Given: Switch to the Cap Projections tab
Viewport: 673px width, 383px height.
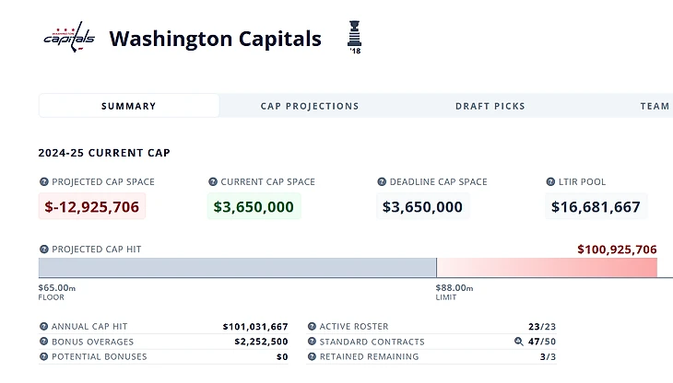Looking at the screenshot, I should click(x=310, y=106).
